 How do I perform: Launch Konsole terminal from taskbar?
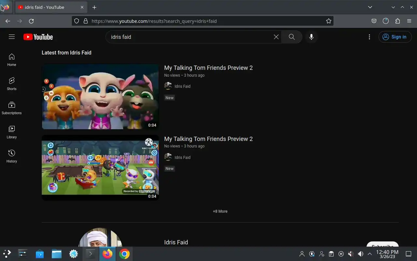(91, 254)
